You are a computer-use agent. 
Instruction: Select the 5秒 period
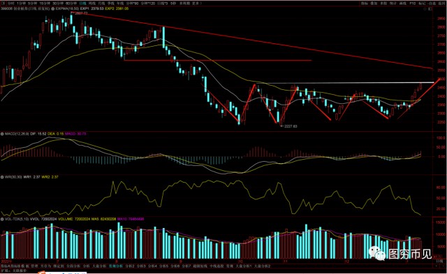(173, 3)
